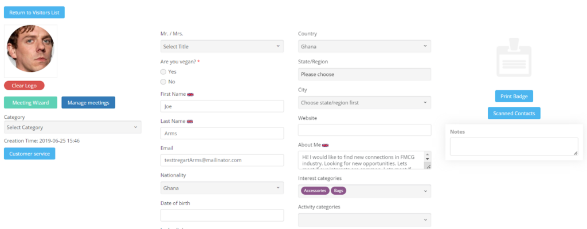Viewport: 587px width, 229px height.
Task: Click UK flag icon beside Last Name
Action: point(190,121)
